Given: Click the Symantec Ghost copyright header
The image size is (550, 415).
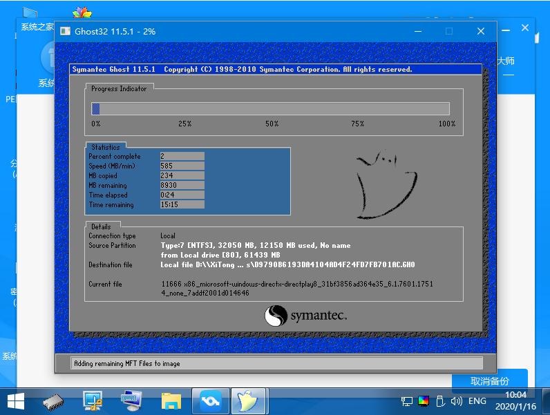Looking at the screenshot, I should (242, 70).
